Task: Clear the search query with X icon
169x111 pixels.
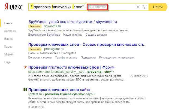Action: [x=138, y=7]
